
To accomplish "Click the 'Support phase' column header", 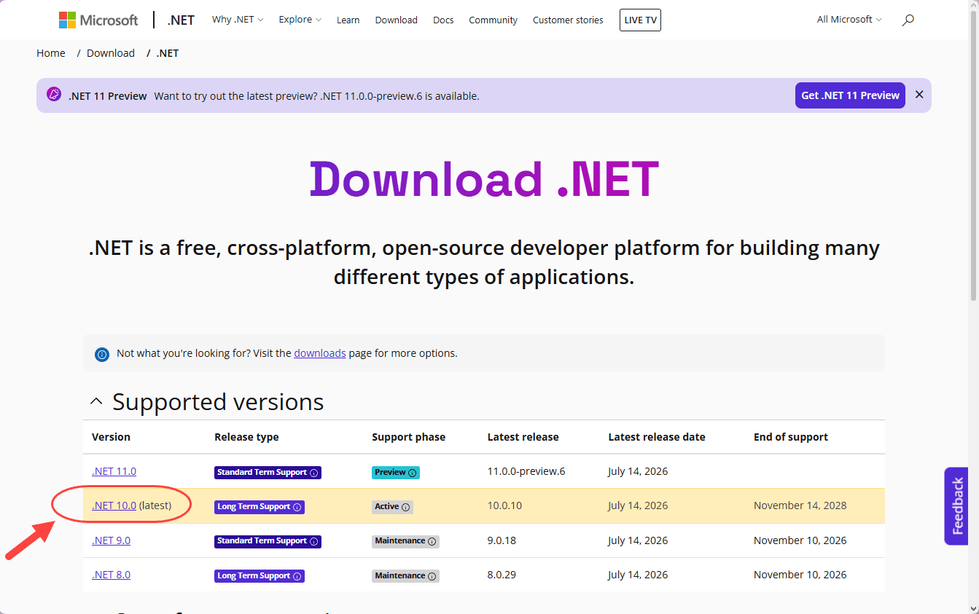I will tap(408, 437).
